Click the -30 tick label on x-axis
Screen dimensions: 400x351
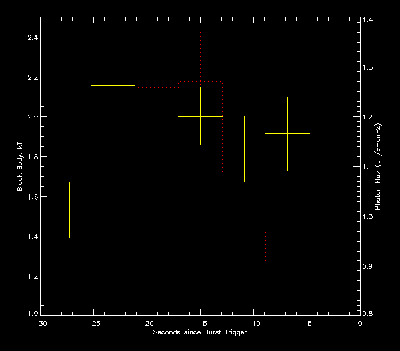coord(40,323)
